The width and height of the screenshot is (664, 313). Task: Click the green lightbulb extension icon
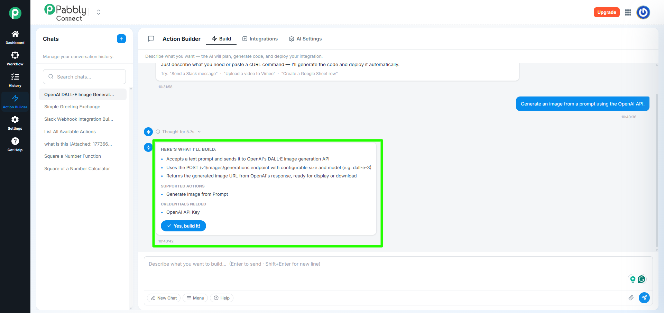pyautogui.click(x=633, y=279)
